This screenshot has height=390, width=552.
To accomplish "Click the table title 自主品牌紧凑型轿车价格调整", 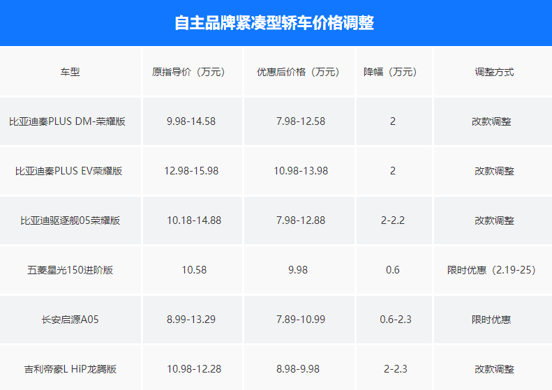I will tap(274, 23).
